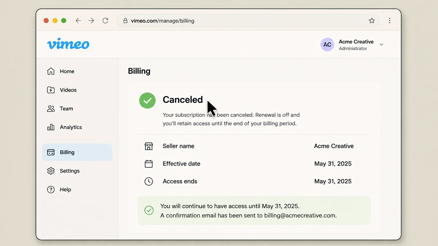Reload the billing page

point(106,20)
